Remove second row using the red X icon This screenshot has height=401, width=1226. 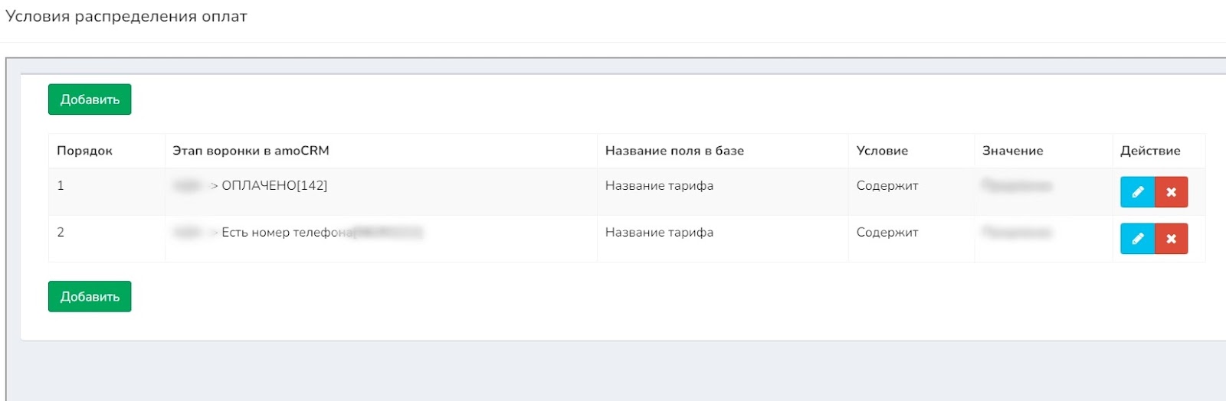1171,239
